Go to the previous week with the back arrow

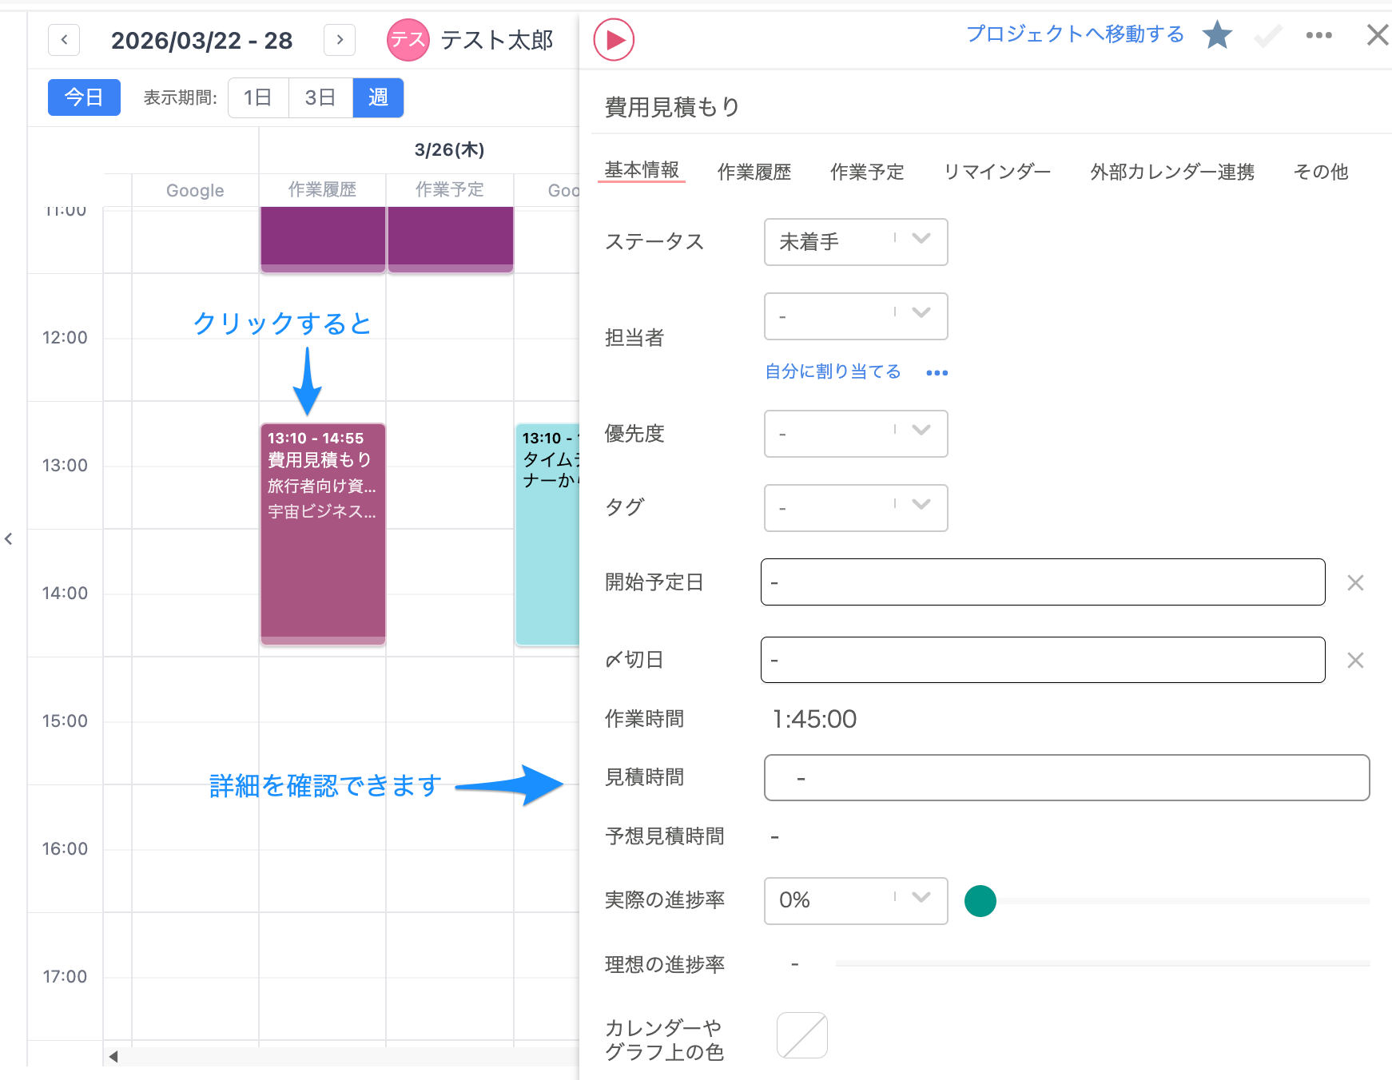63,40
